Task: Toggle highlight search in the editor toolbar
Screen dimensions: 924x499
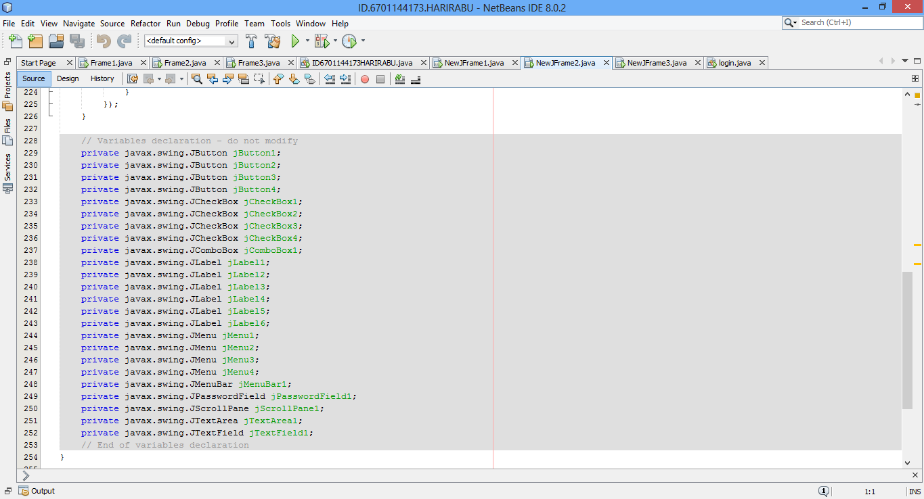Action: click(x=244, y=79)
